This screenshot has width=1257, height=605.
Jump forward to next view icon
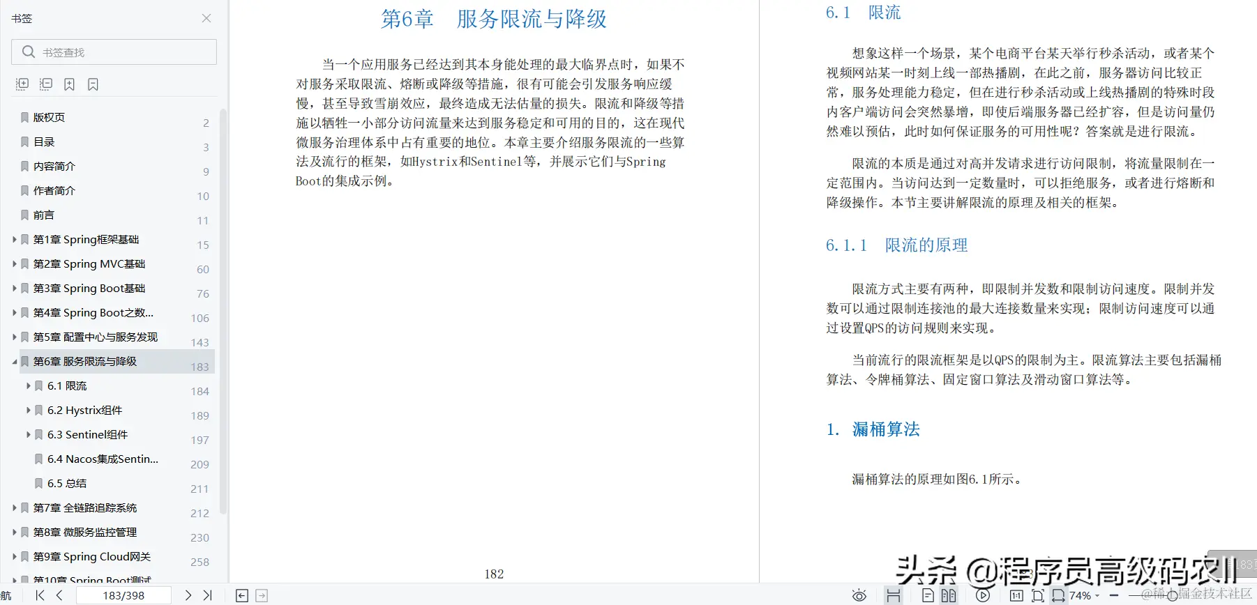point(262,595)
